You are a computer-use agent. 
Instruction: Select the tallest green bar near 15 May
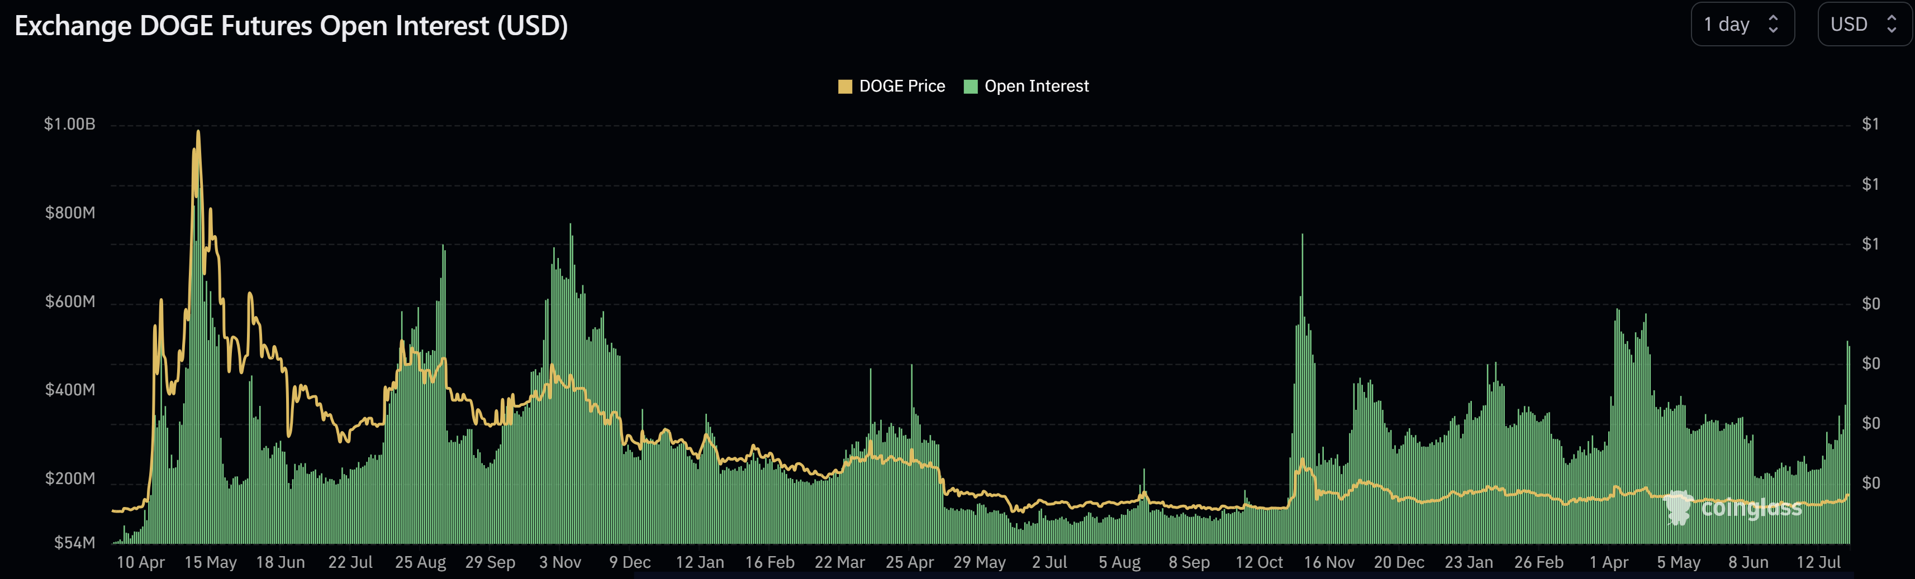click(198, 334)
